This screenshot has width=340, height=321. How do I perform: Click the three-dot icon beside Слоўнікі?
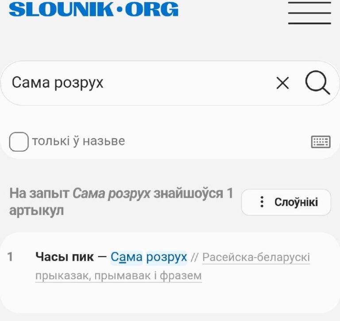[262, 202]
